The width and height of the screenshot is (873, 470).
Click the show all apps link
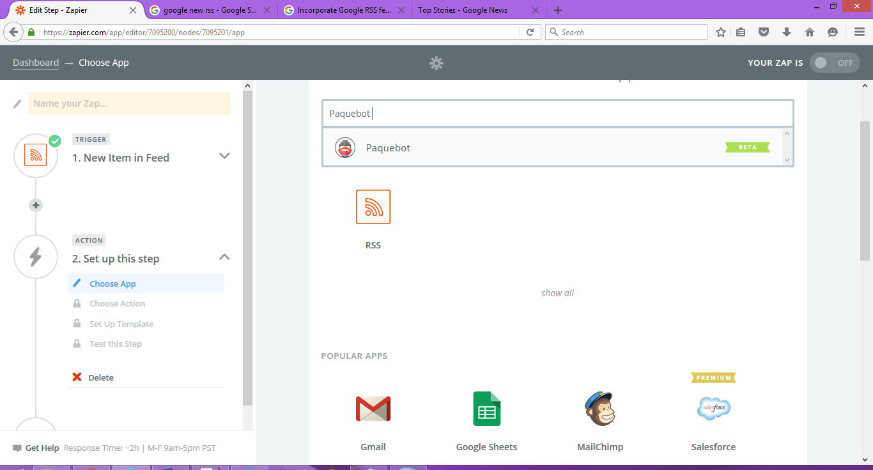pos(557,293)
